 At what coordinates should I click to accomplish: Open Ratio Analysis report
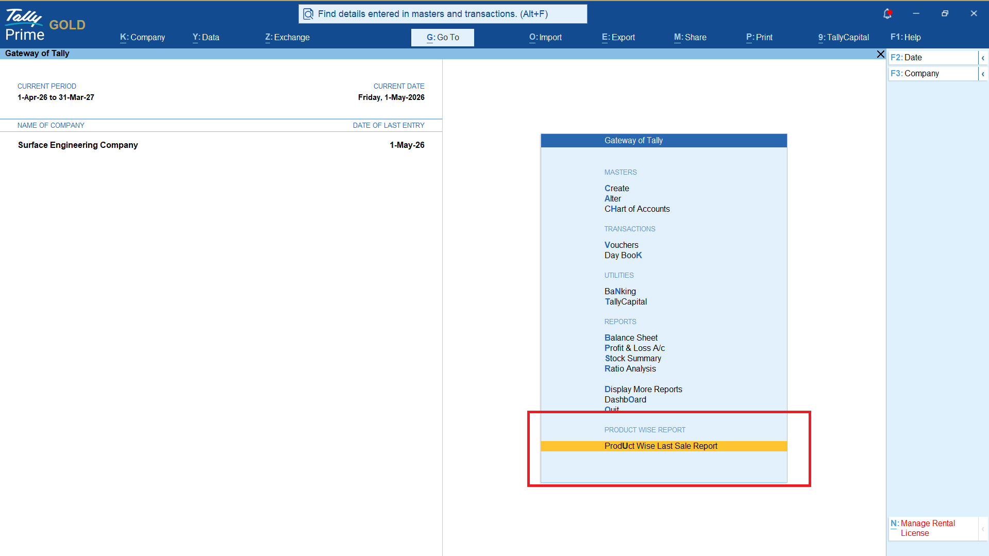(x=630, y=369)
